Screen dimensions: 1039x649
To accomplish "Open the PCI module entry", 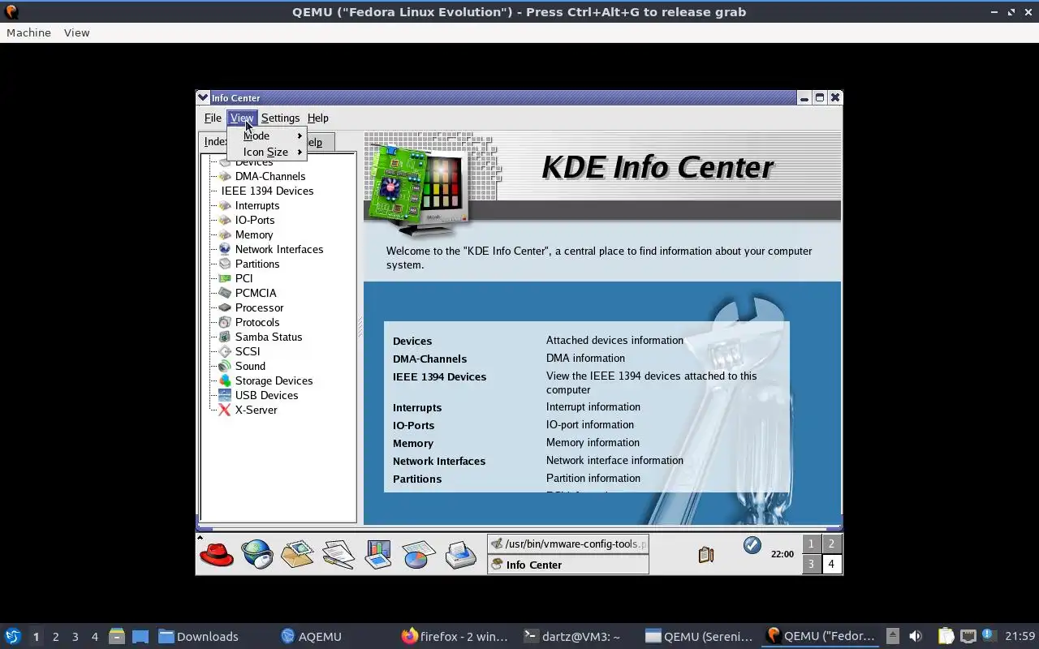I will (x=244, y=278).
